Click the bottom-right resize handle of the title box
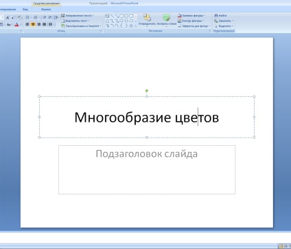 point(254,138)
